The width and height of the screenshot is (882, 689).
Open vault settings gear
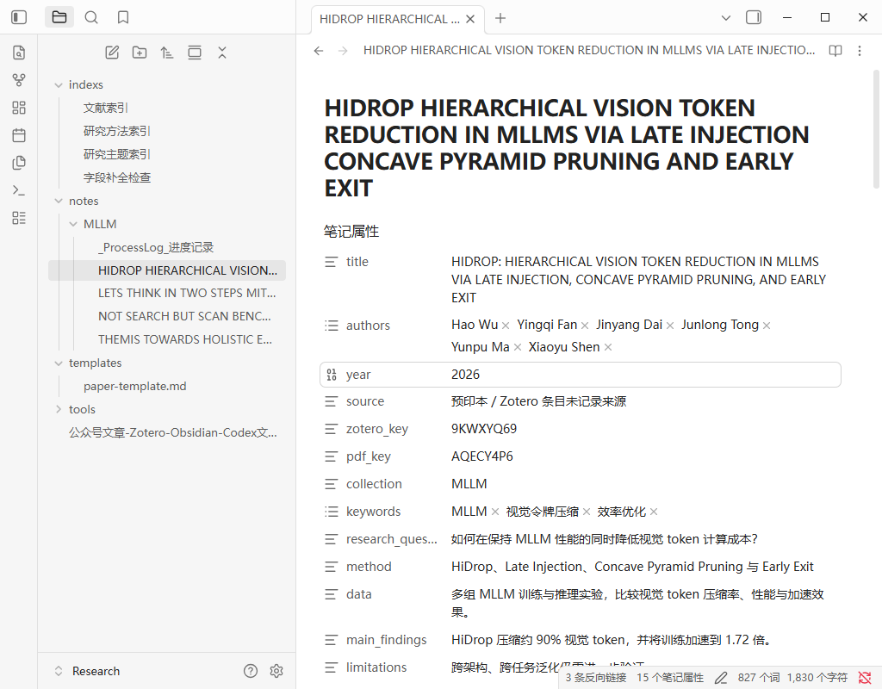tap(276, 670)
